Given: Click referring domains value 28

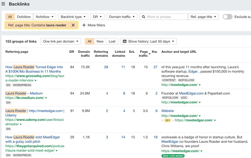Looking at the screenshot, I should (x=106, y=67).
